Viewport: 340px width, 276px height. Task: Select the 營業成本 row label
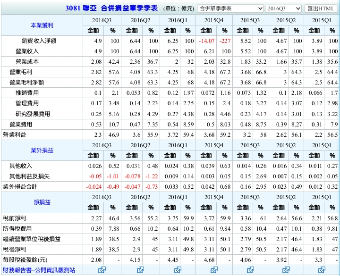pos(27,62)
